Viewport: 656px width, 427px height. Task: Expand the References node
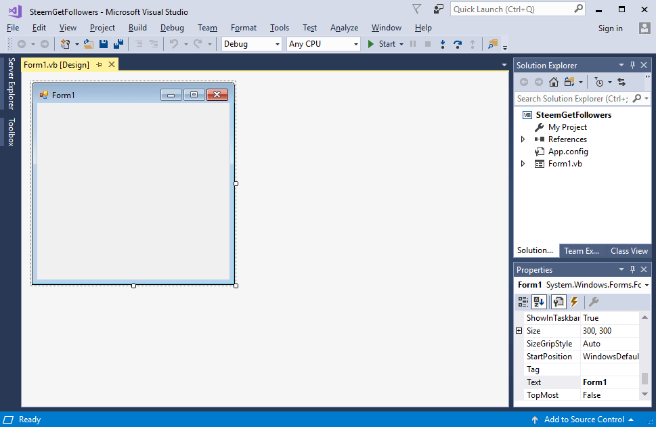coord(523,139)
